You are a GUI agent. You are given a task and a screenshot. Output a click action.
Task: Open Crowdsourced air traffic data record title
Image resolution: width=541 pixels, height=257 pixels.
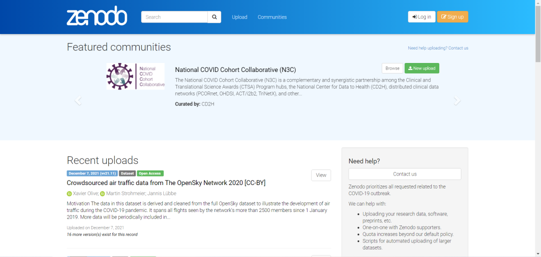[x=166, y=183]
